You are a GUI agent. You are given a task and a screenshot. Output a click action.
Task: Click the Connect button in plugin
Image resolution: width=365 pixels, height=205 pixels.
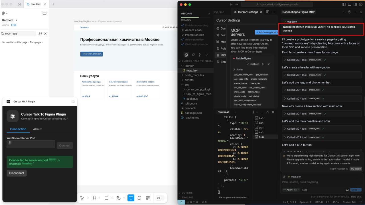coord(65,145)
